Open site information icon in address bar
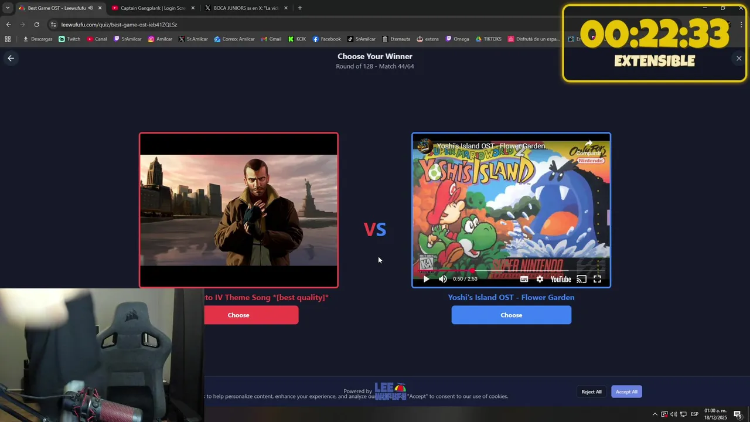Image resolution: width=750 pixels, height=422 pixels. click(x=53, y=25)
